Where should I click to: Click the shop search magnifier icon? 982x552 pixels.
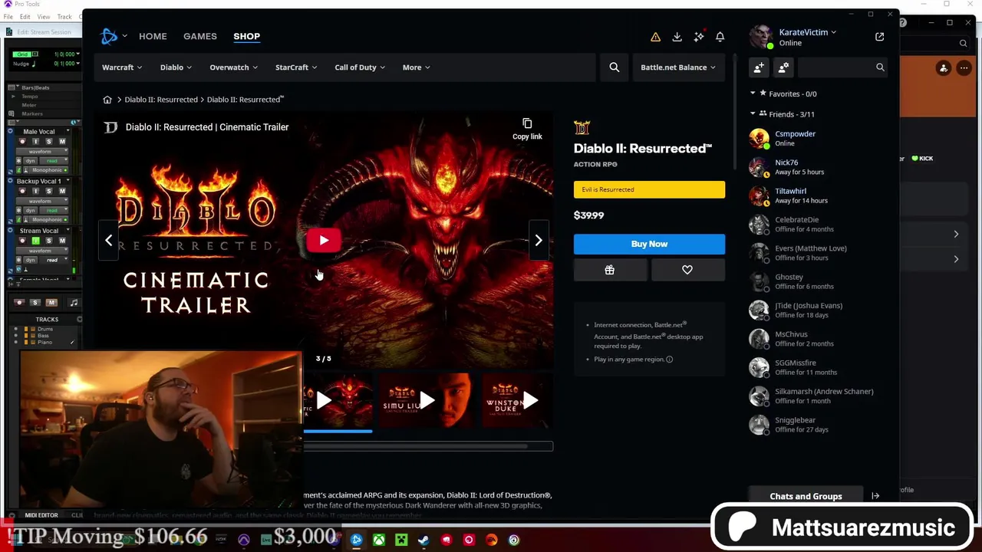point(614,67)
